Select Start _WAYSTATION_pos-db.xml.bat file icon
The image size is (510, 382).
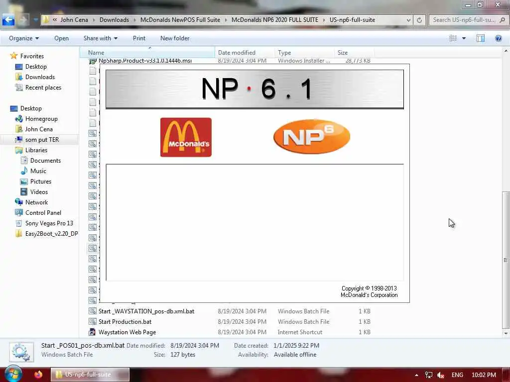click(x=92, y=311)
